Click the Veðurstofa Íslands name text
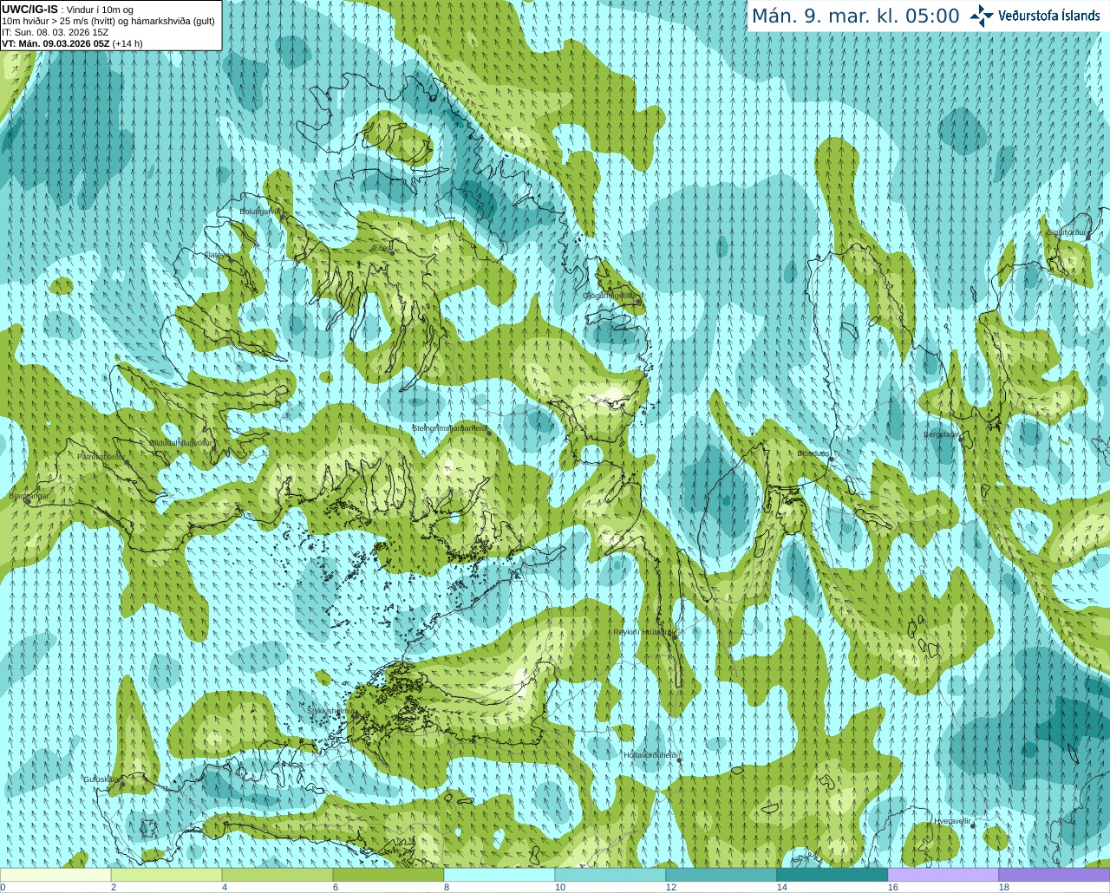Image resolution: width=1110 pixels, height=893 pixels. (x=1049, y=16)
